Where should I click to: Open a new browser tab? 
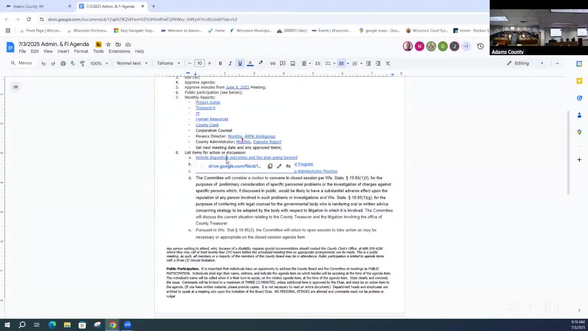[x=153, y=6]
